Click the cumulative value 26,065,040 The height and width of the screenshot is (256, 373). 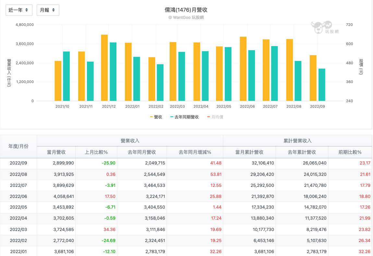[315, 163]
